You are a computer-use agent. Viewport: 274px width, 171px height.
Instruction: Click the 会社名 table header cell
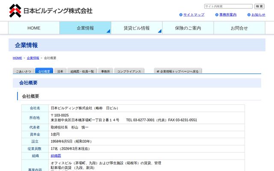[35, 108]
